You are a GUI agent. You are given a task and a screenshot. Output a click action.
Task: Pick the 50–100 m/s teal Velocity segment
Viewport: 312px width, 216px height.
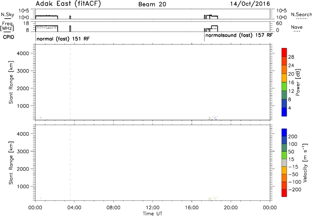[284, 148]
